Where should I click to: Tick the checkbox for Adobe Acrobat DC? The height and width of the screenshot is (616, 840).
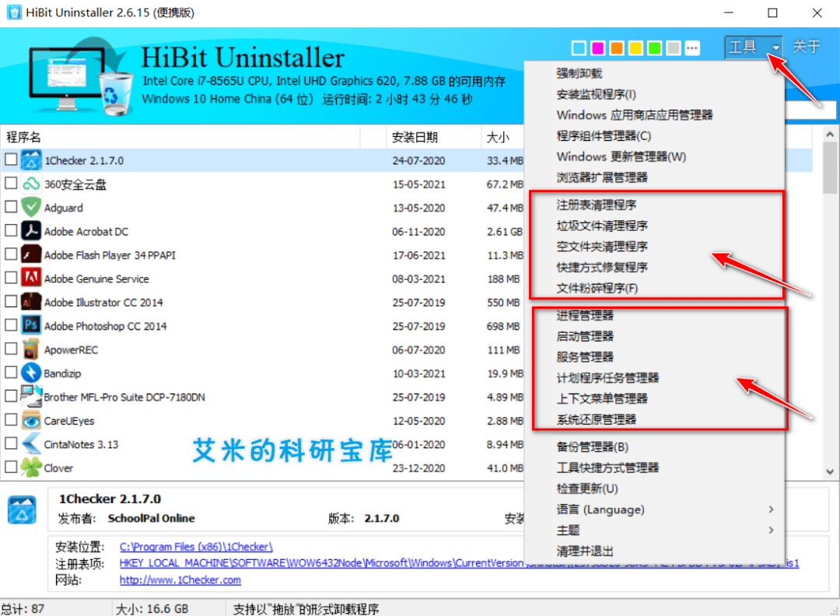point(11,230)
